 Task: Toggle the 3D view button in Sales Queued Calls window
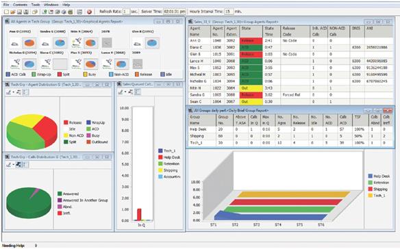130,92
